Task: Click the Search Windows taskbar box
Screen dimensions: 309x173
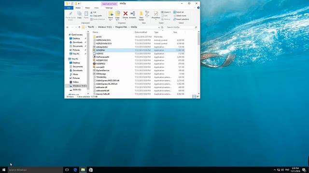Action: click(35, 170)
